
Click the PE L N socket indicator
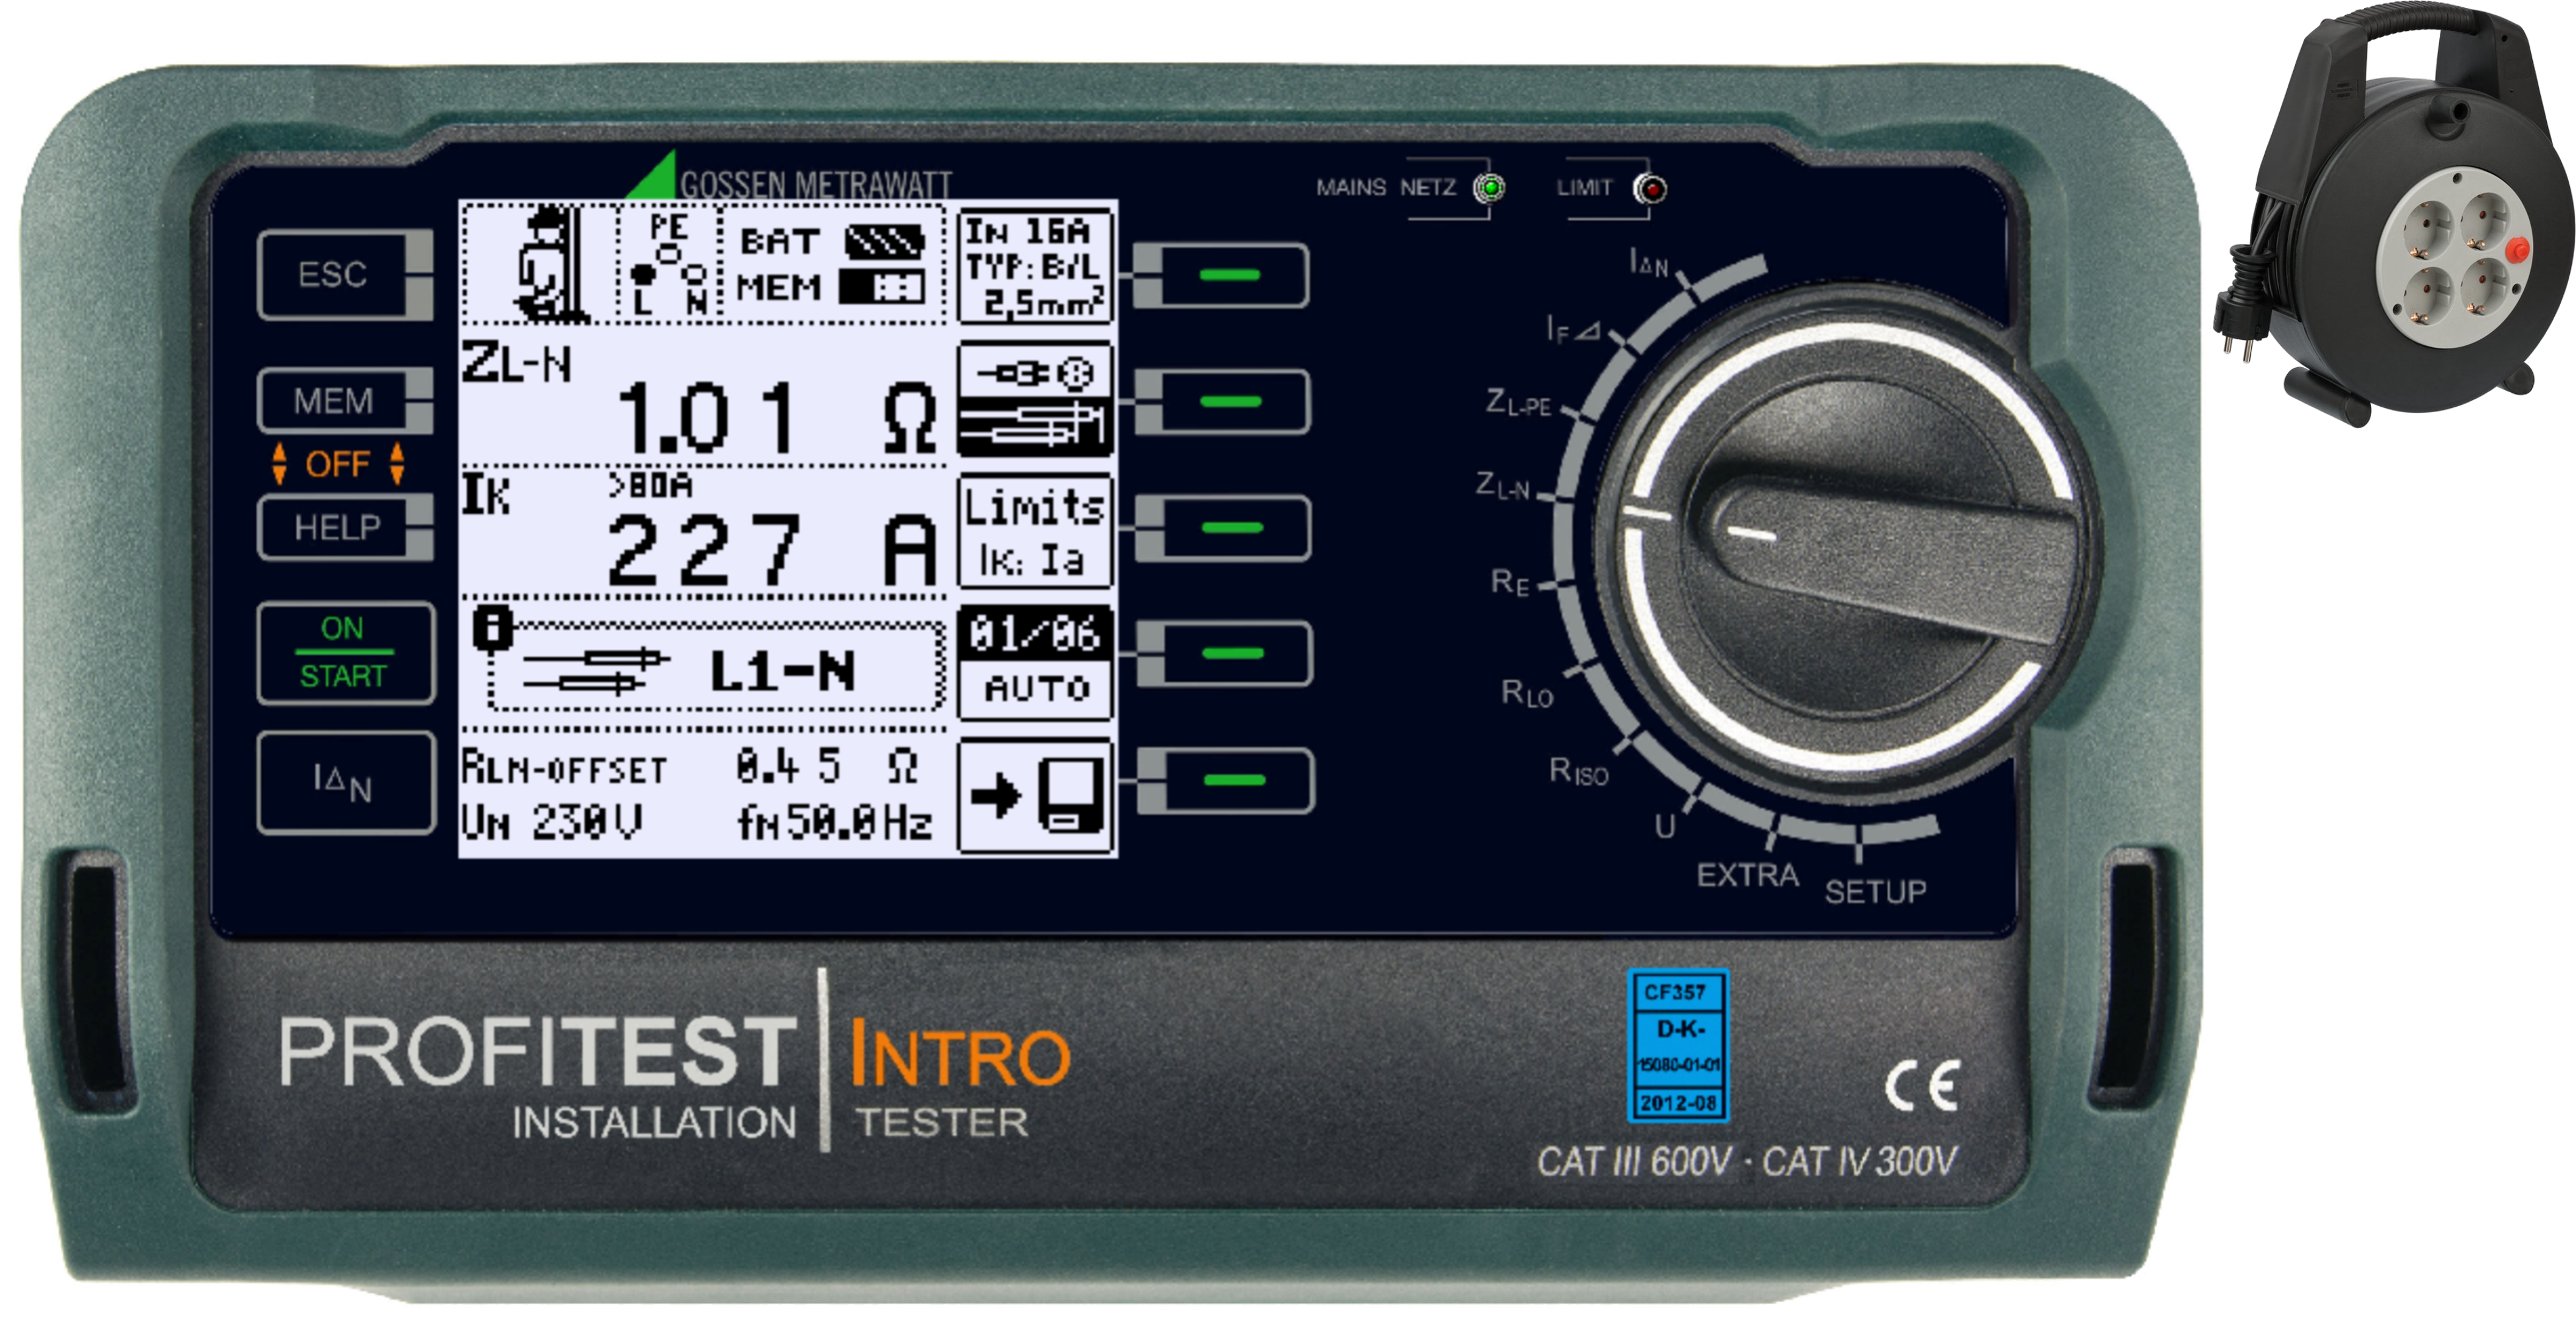[668, 264]
